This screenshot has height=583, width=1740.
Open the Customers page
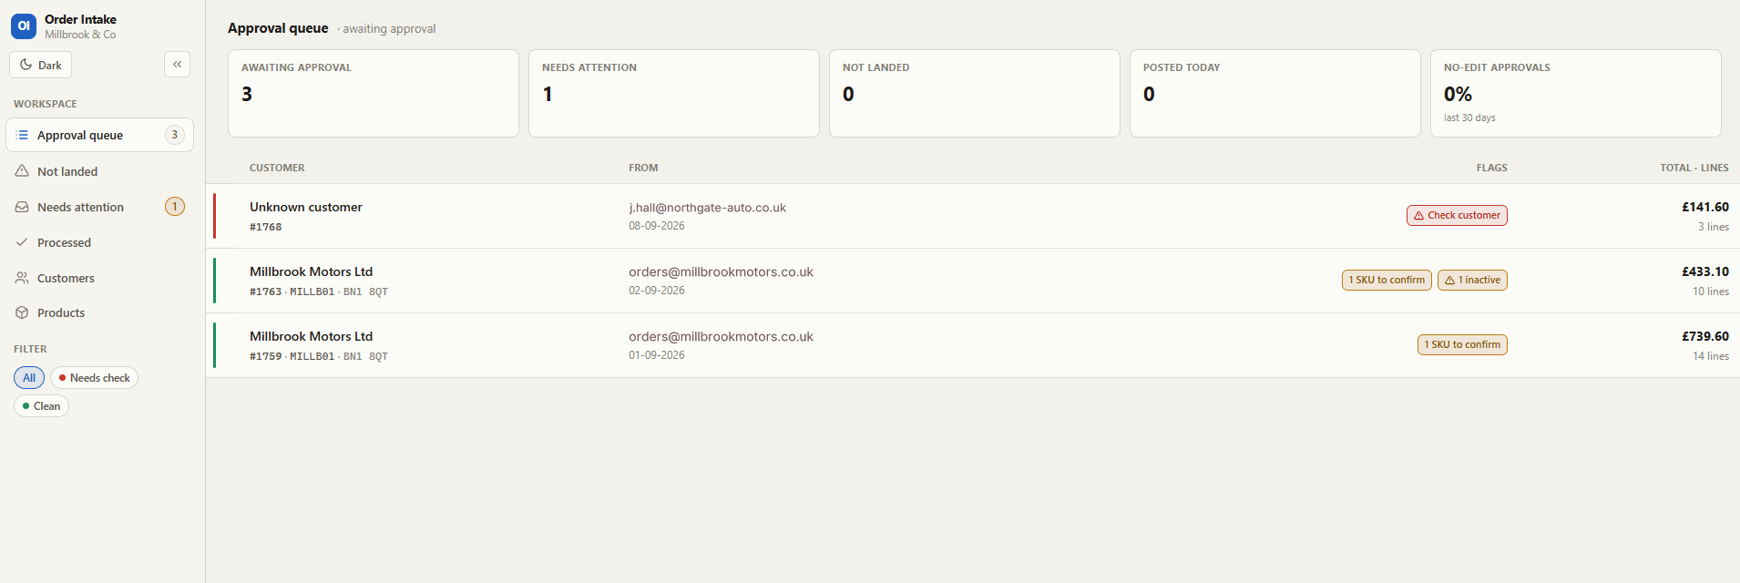[99, 278]
